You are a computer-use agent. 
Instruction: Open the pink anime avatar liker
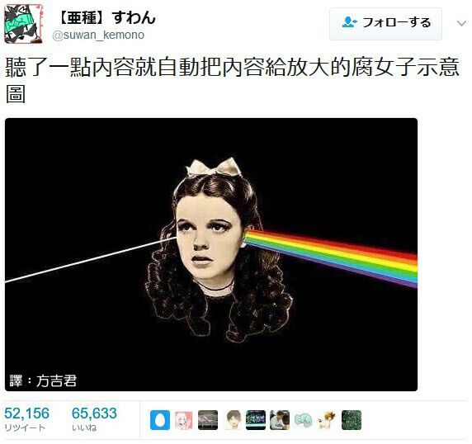pyautogui.click(x=184, y=420)
